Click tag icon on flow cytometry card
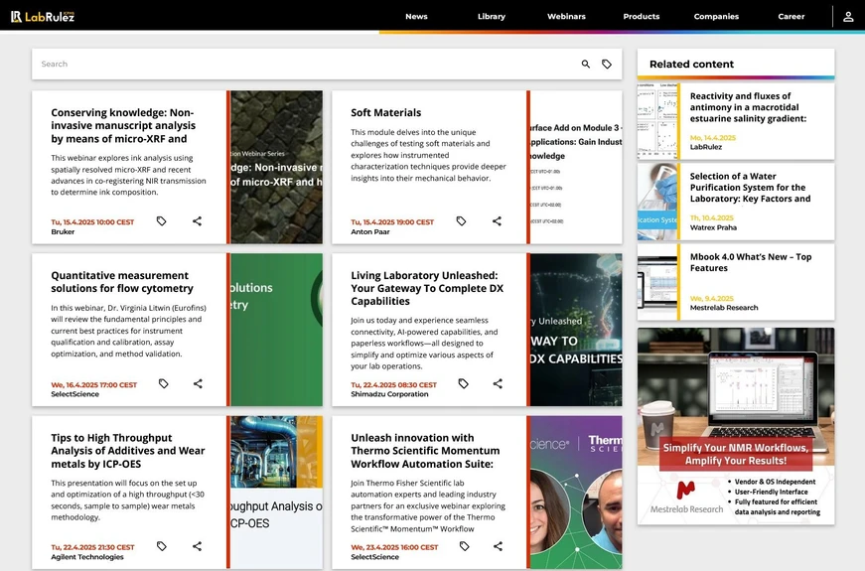 tap(163, 383)
